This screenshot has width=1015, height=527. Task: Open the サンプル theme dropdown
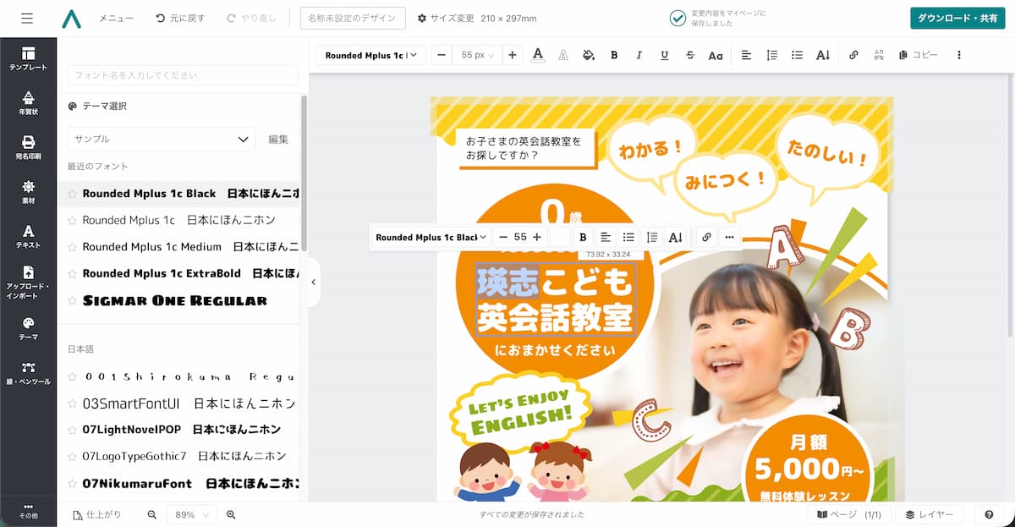(x=161, y=139)
